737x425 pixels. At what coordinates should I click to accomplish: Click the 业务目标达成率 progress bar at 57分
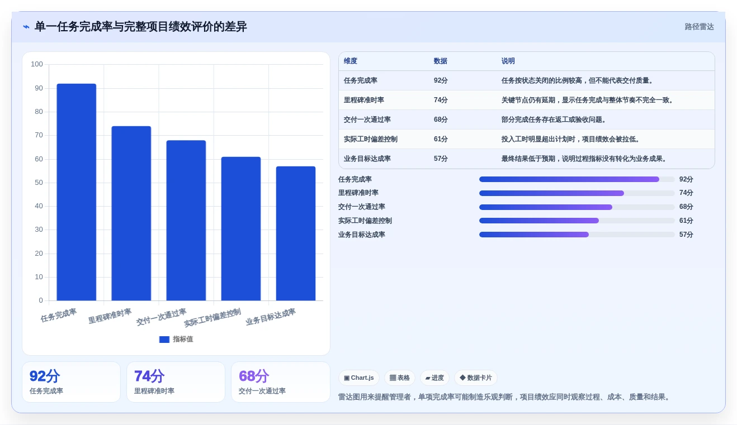[x=577, y=235]
